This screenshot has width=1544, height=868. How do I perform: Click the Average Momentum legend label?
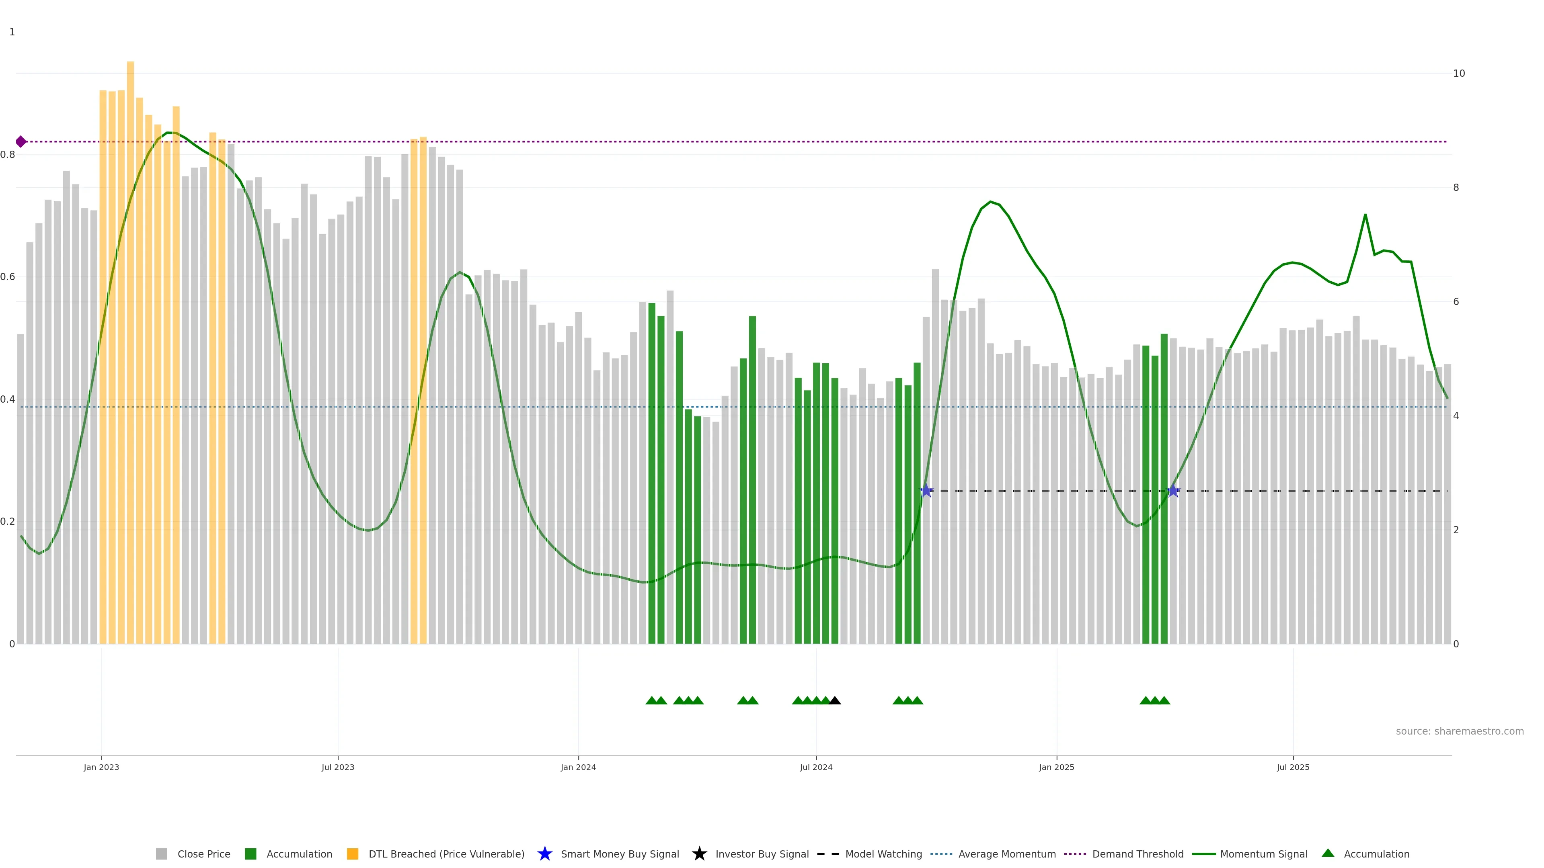point(1007,854)
